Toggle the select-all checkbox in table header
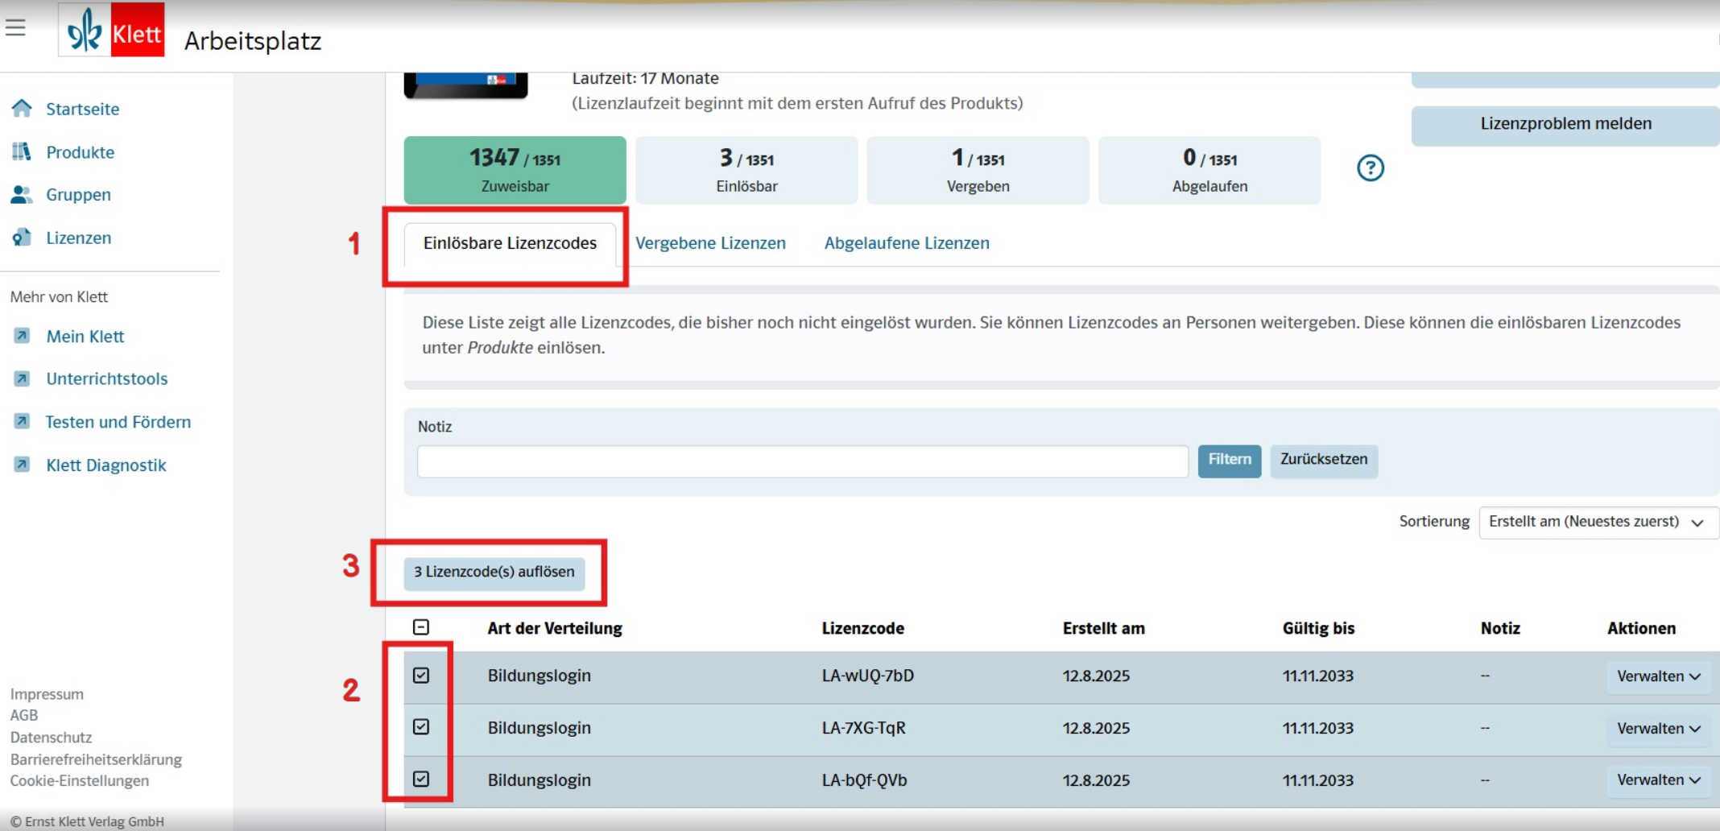 (421, 627)
